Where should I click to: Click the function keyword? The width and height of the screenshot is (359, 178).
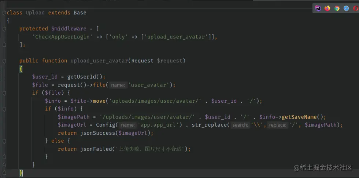click(x=55, y=61)
